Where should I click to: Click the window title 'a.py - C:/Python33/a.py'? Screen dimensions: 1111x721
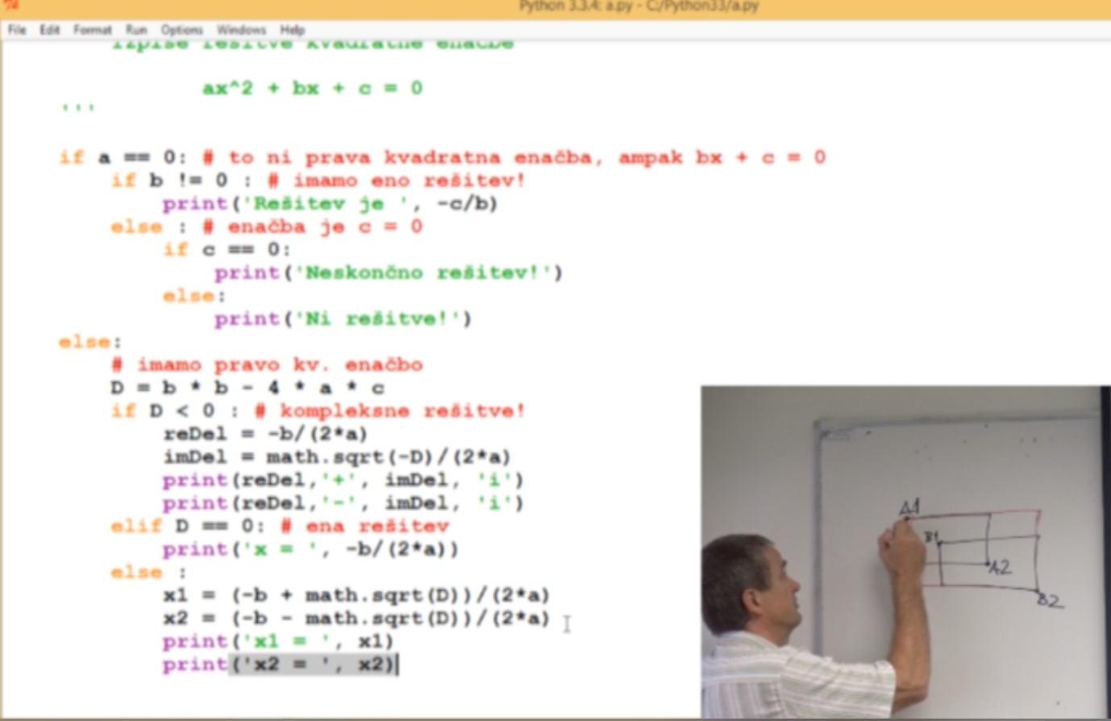click(639, 7)
